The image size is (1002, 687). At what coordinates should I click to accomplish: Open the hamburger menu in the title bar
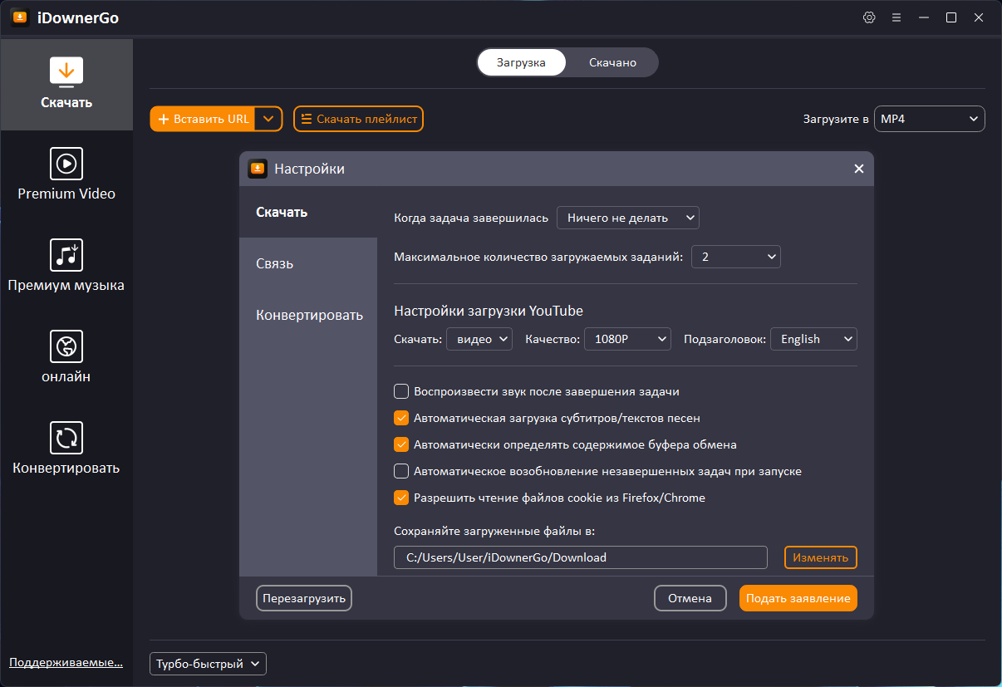(x=896, y=17)
